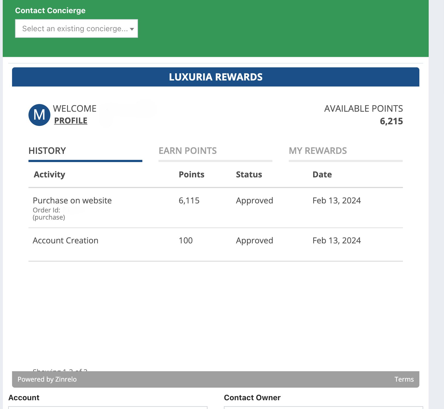Screen dimensions: 444x409
Task: Switch to the EARN POINTS tab
Action: pos(188,151)
